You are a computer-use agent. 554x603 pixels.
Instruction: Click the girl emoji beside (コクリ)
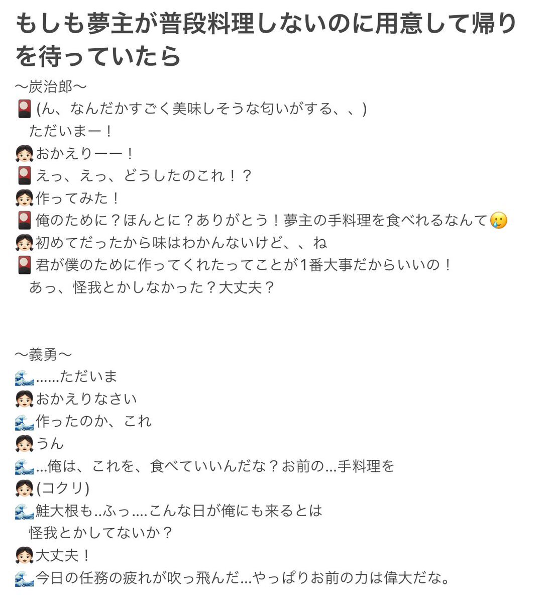pyautogui.click(x=24, y=488)
